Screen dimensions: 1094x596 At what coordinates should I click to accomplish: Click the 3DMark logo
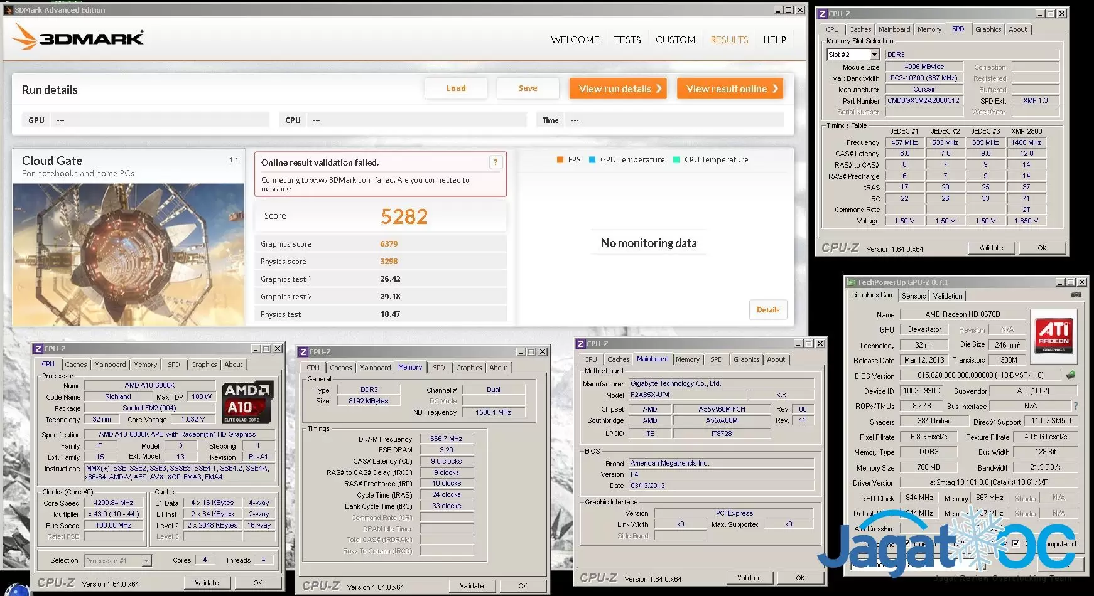coord(79,38)
